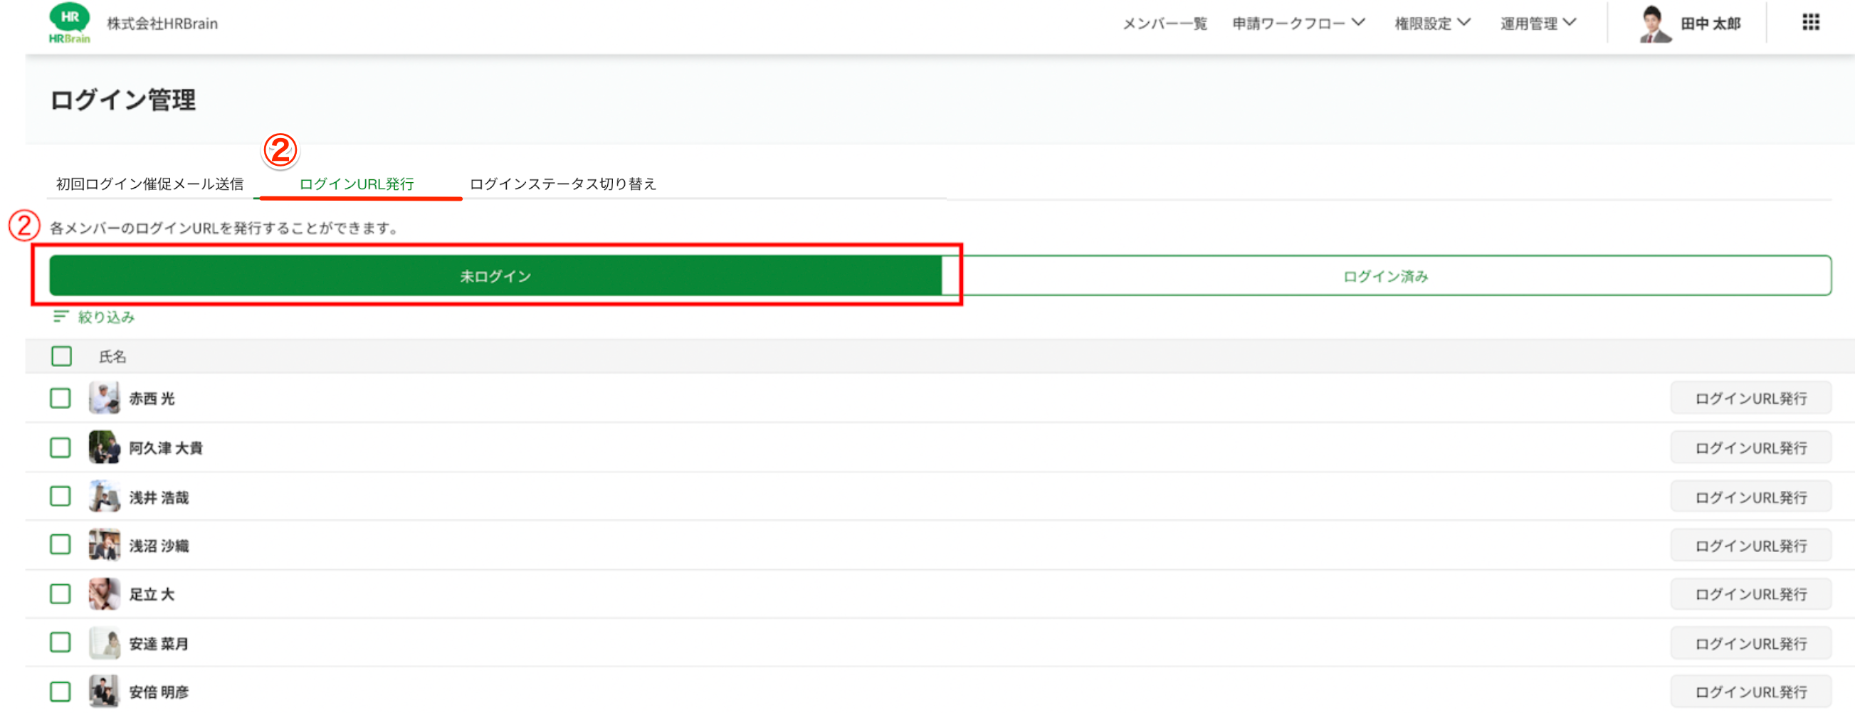Open the apps grid icon
The width and height of the screenshot is (1855, 713).
point(1810,22)
